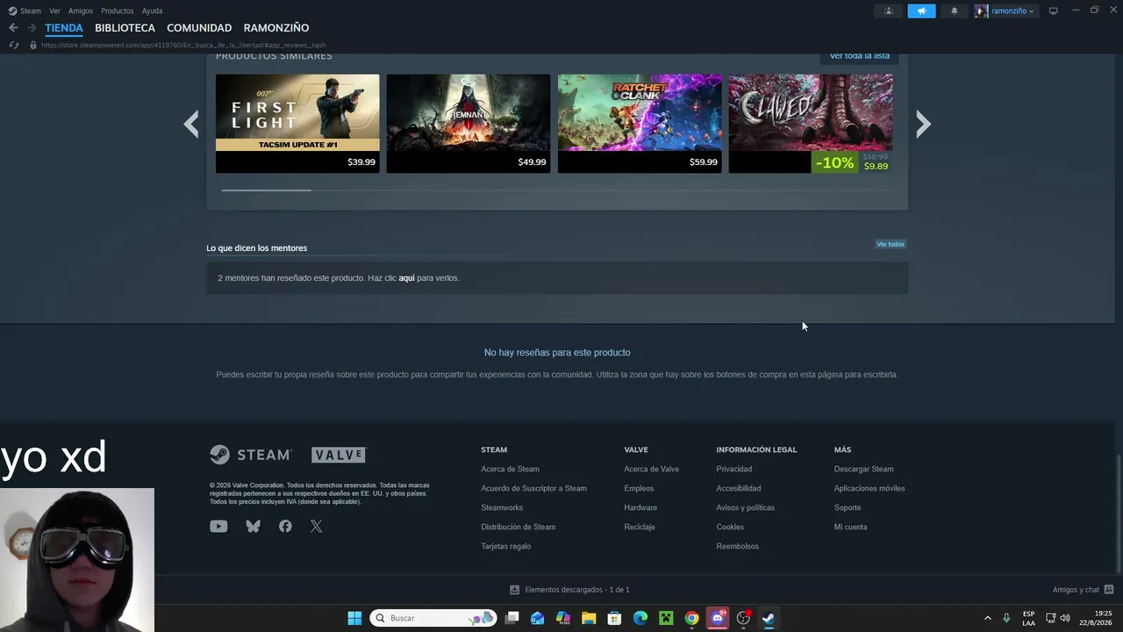The image size is (1123, 632).
Task: Open the Steamworks footer link
Action: pos(502,507)
